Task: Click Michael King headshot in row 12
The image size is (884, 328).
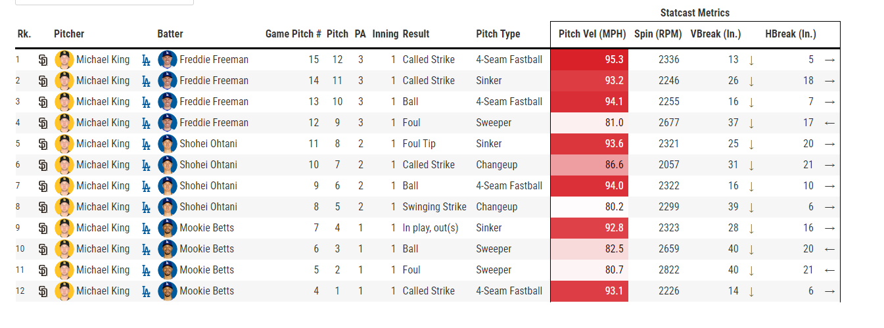Action: click(64, 291)
